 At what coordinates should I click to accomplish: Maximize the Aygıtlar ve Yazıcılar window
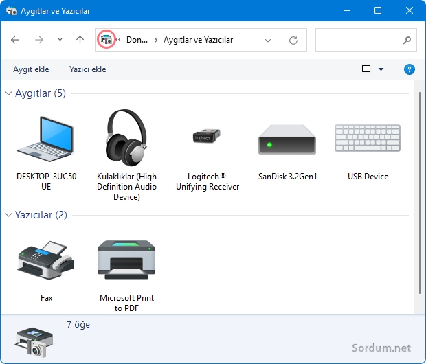[x=378, y=11]
